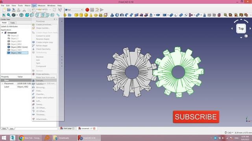Choose Create simple copy

44,42
